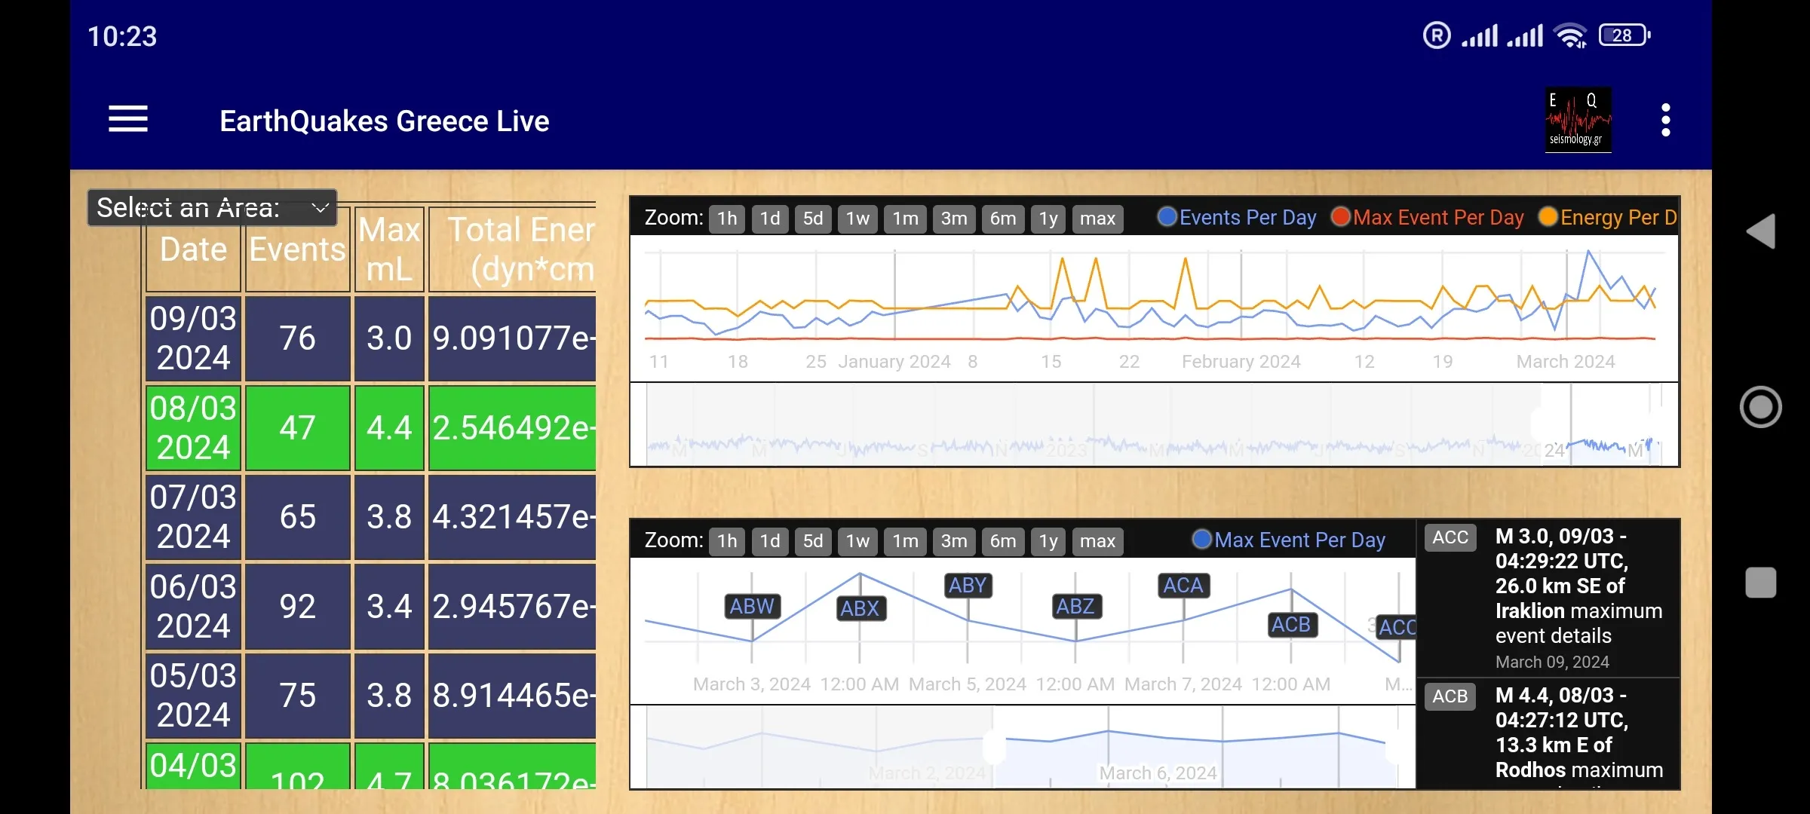Click the lower chart range selector strip
The width and height of the screenshot is (1810, 814).
click(1023, 747)
